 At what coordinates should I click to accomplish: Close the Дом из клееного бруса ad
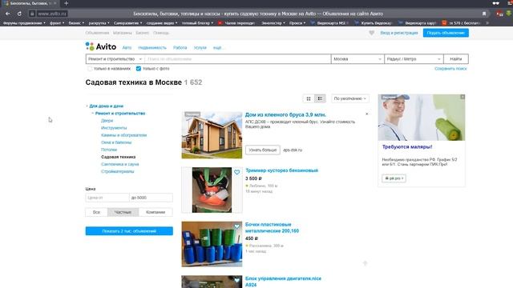367,114
